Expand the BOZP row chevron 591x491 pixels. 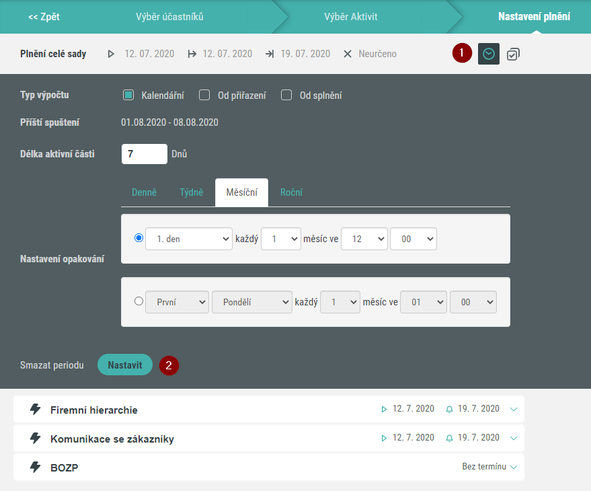[514, 467]
